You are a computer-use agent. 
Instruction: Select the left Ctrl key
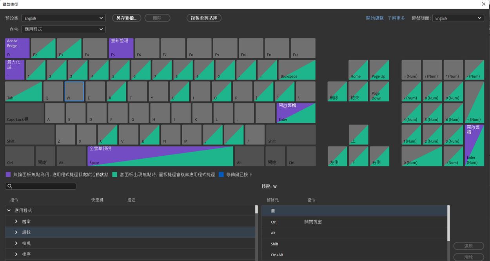pyautogui.click(x=20, y=156)
